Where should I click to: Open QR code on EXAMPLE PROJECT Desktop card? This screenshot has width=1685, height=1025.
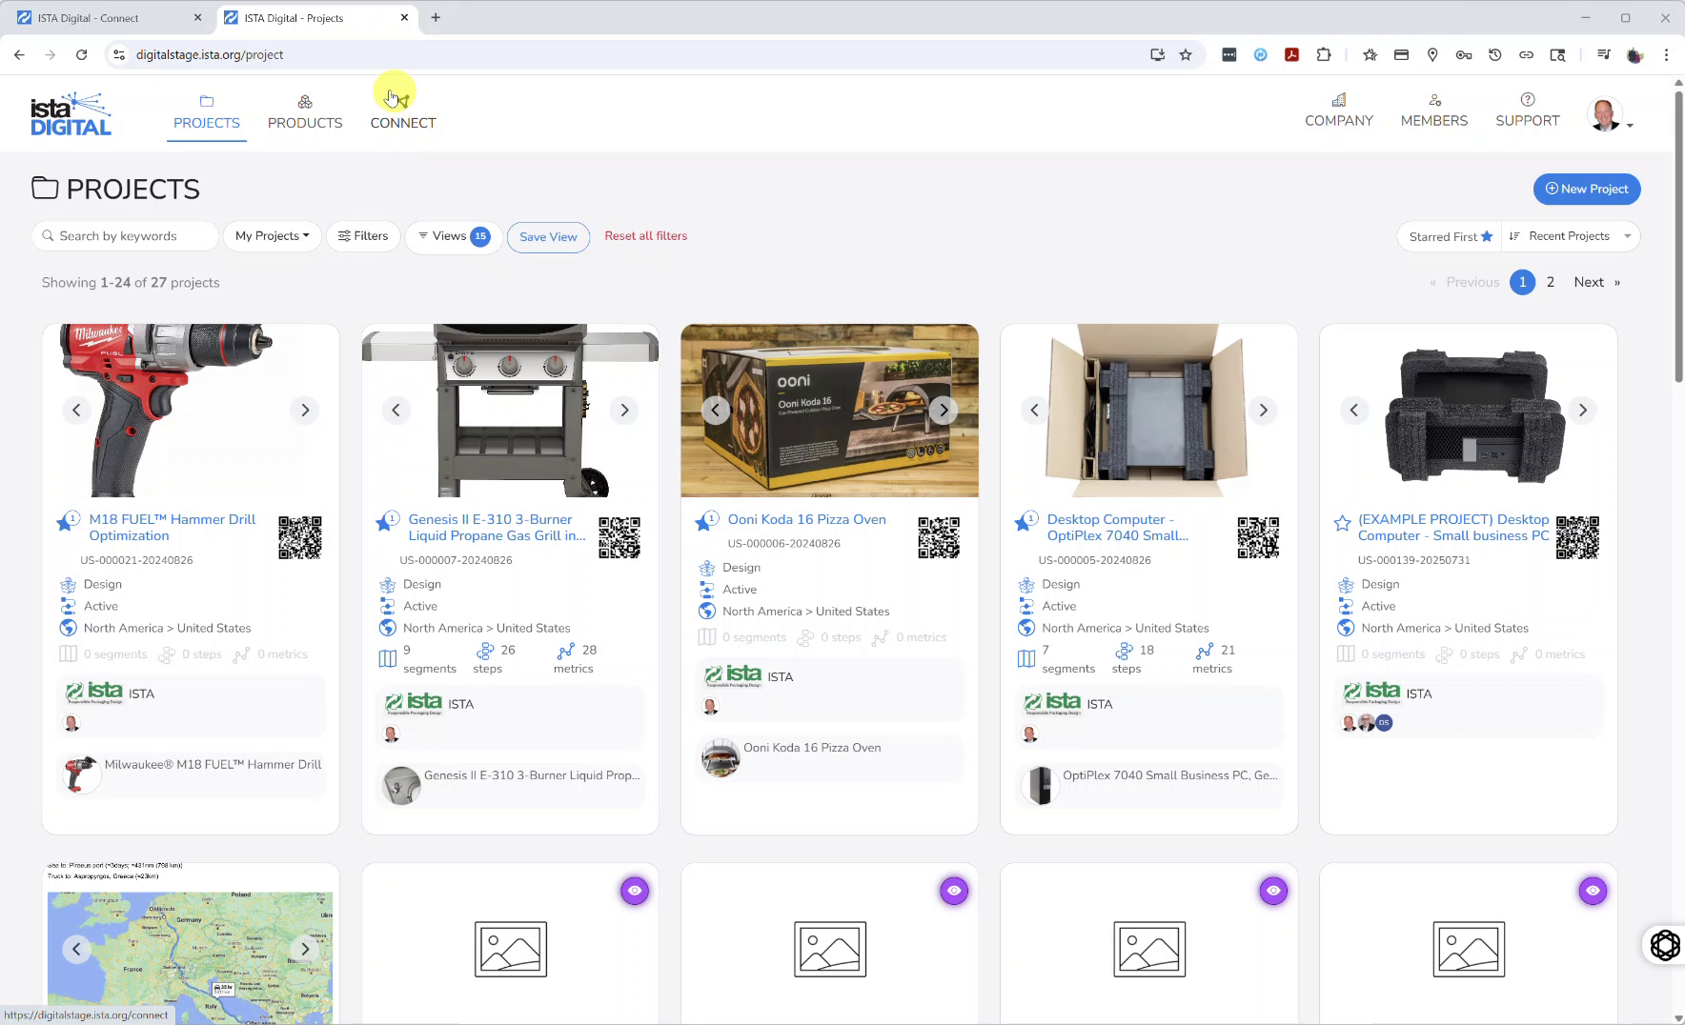[x=1577, y=537]
